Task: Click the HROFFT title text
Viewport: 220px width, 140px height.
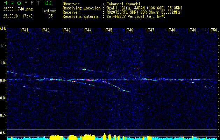Action: coord(22,3)
